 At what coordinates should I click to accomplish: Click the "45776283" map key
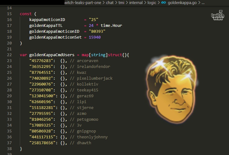[41, 61]
